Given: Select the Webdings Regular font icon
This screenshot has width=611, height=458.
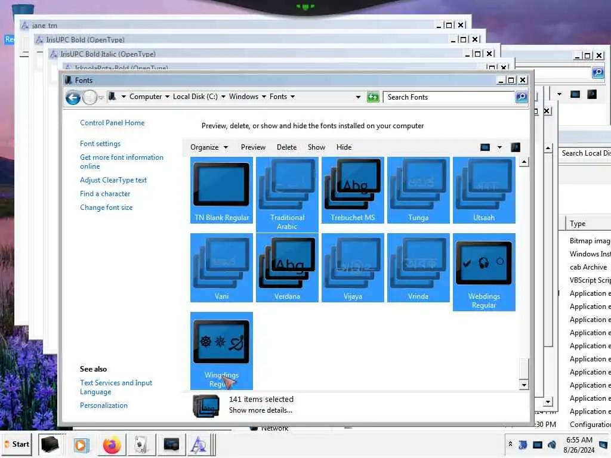Looking at the screenshot, I should [x=484, y=272].
